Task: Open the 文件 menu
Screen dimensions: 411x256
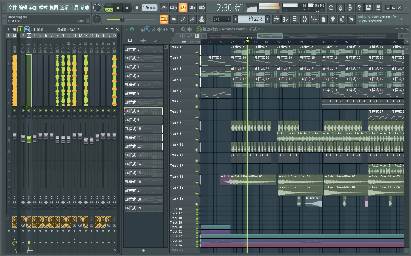Action: 13,8
